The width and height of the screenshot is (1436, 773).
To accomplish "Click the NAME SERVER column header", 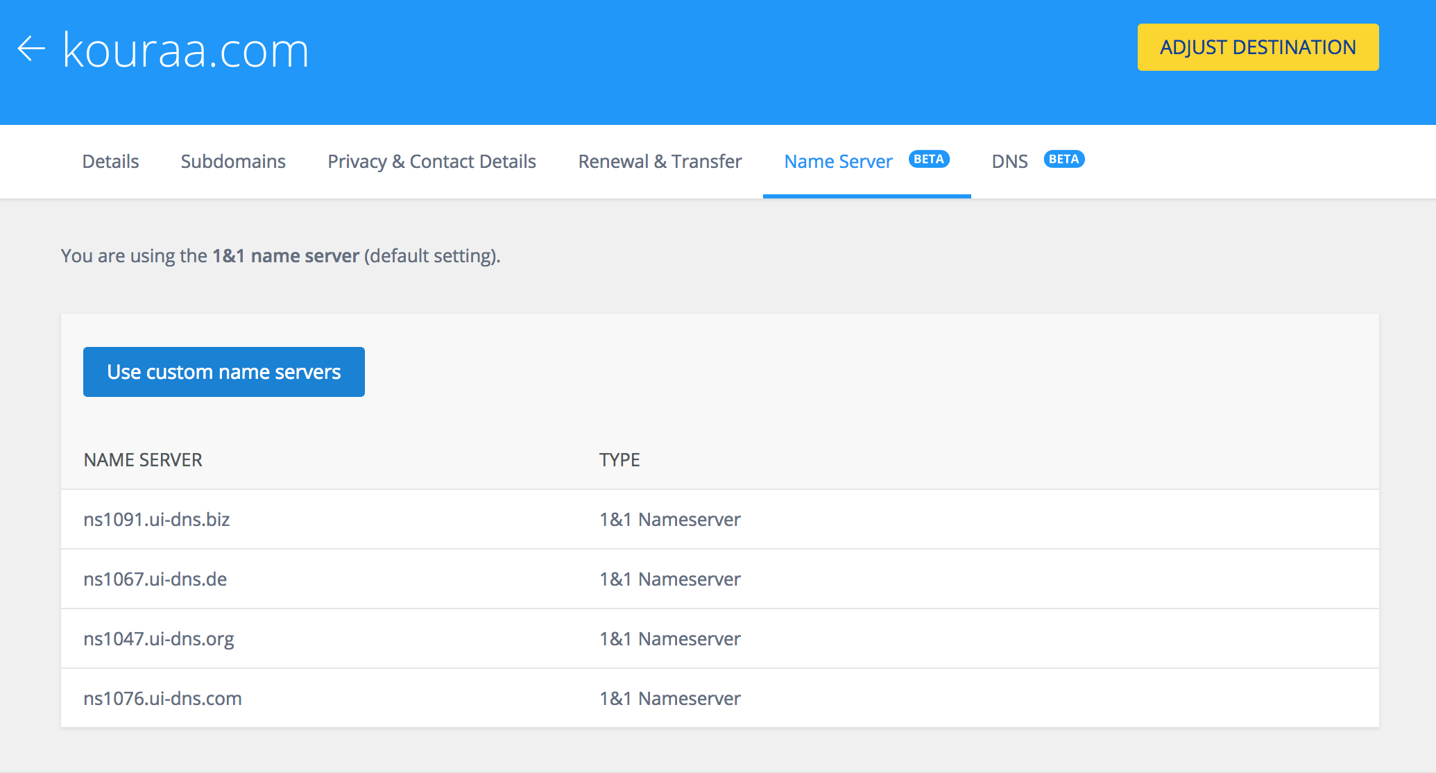I will click(143, 460).
